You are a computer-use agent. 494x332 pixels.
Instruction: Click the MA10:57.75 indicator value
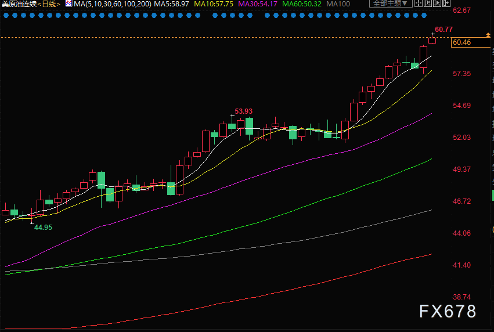click(214, 4)
